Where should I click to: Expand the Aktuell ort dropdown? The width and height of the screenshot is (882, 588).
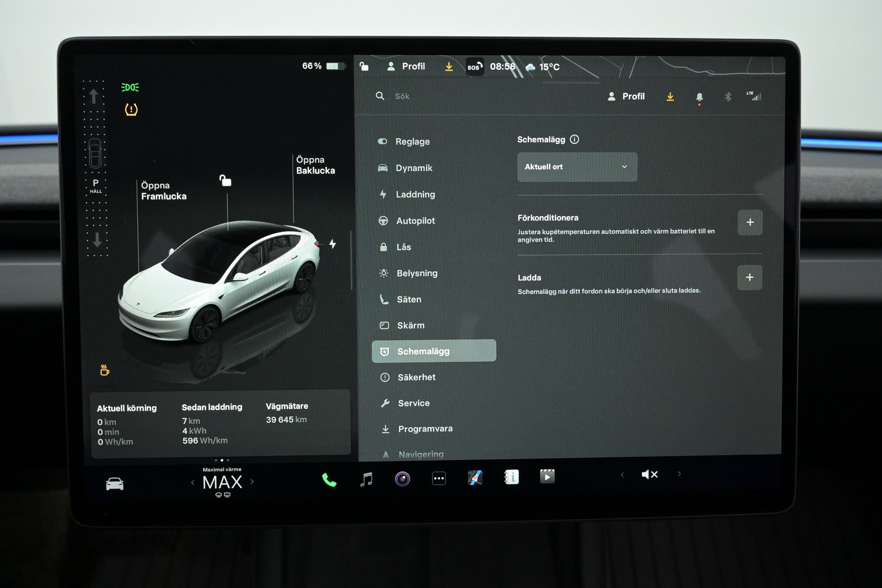[x=577, y=167]
